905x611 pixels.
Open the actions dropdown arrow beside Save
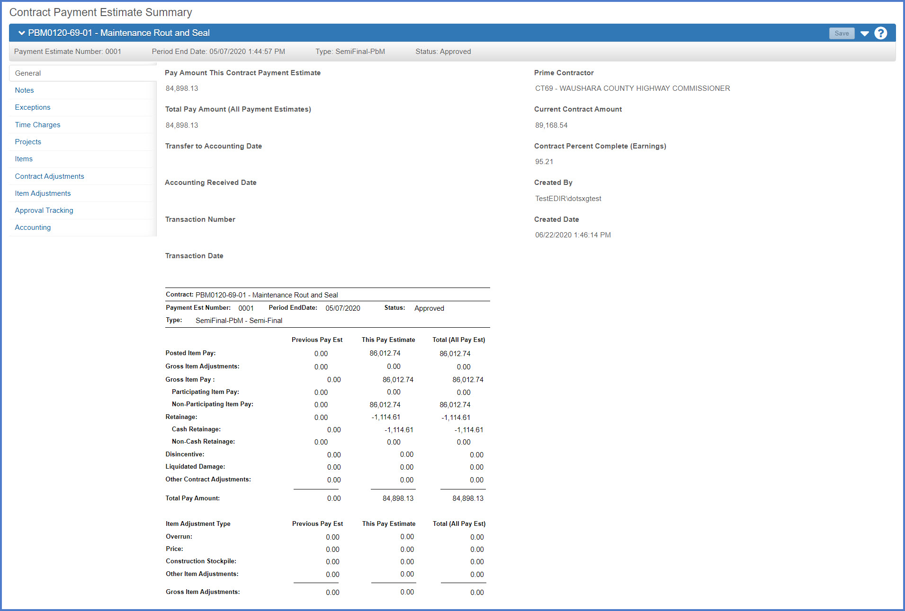[x=865, y=34]
